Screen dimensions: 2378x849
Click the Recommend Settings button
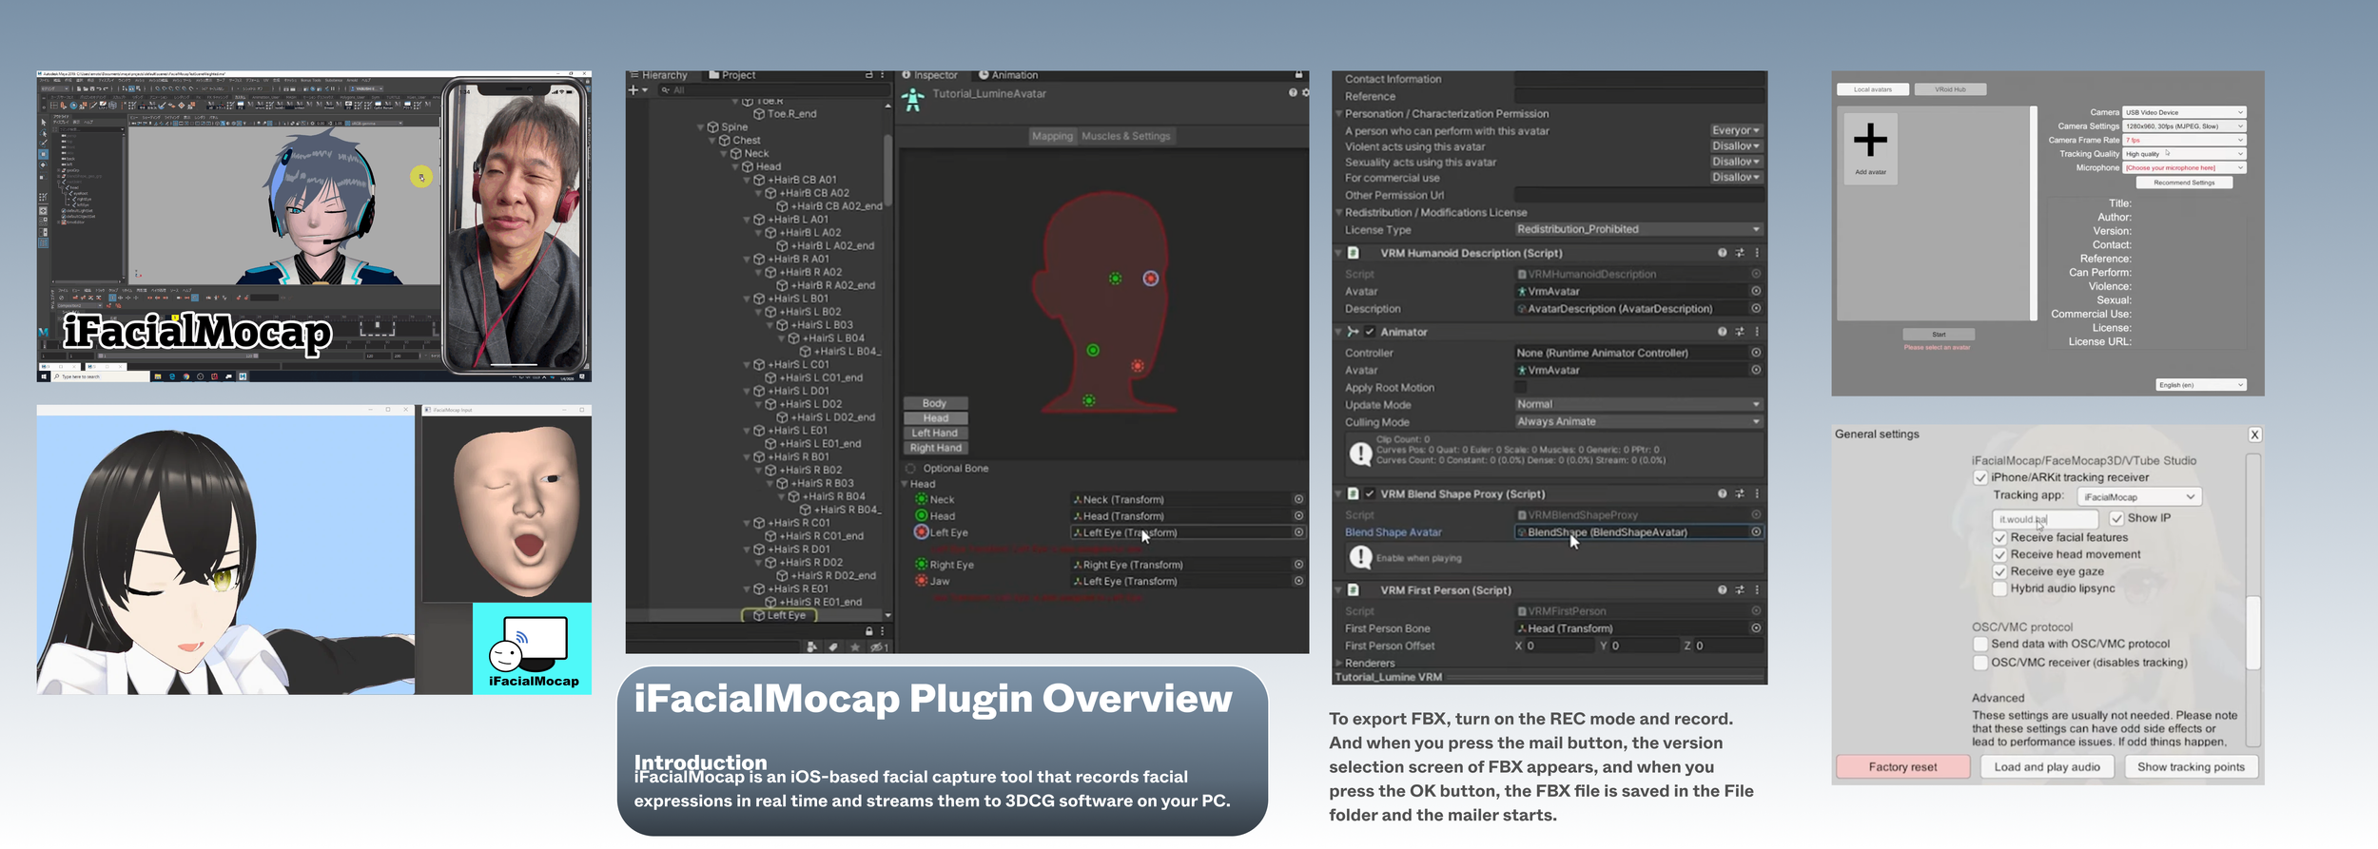point(2185,183)
